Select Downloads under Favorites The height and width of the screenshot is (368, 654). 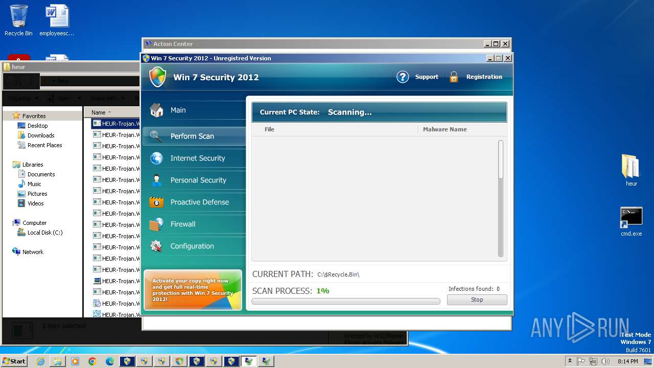41,135
